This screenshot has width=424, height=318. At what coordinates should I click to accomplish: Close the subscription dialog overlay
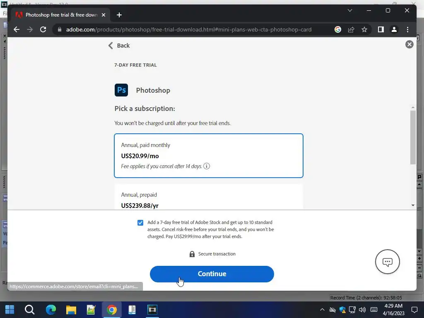[409, 44]
